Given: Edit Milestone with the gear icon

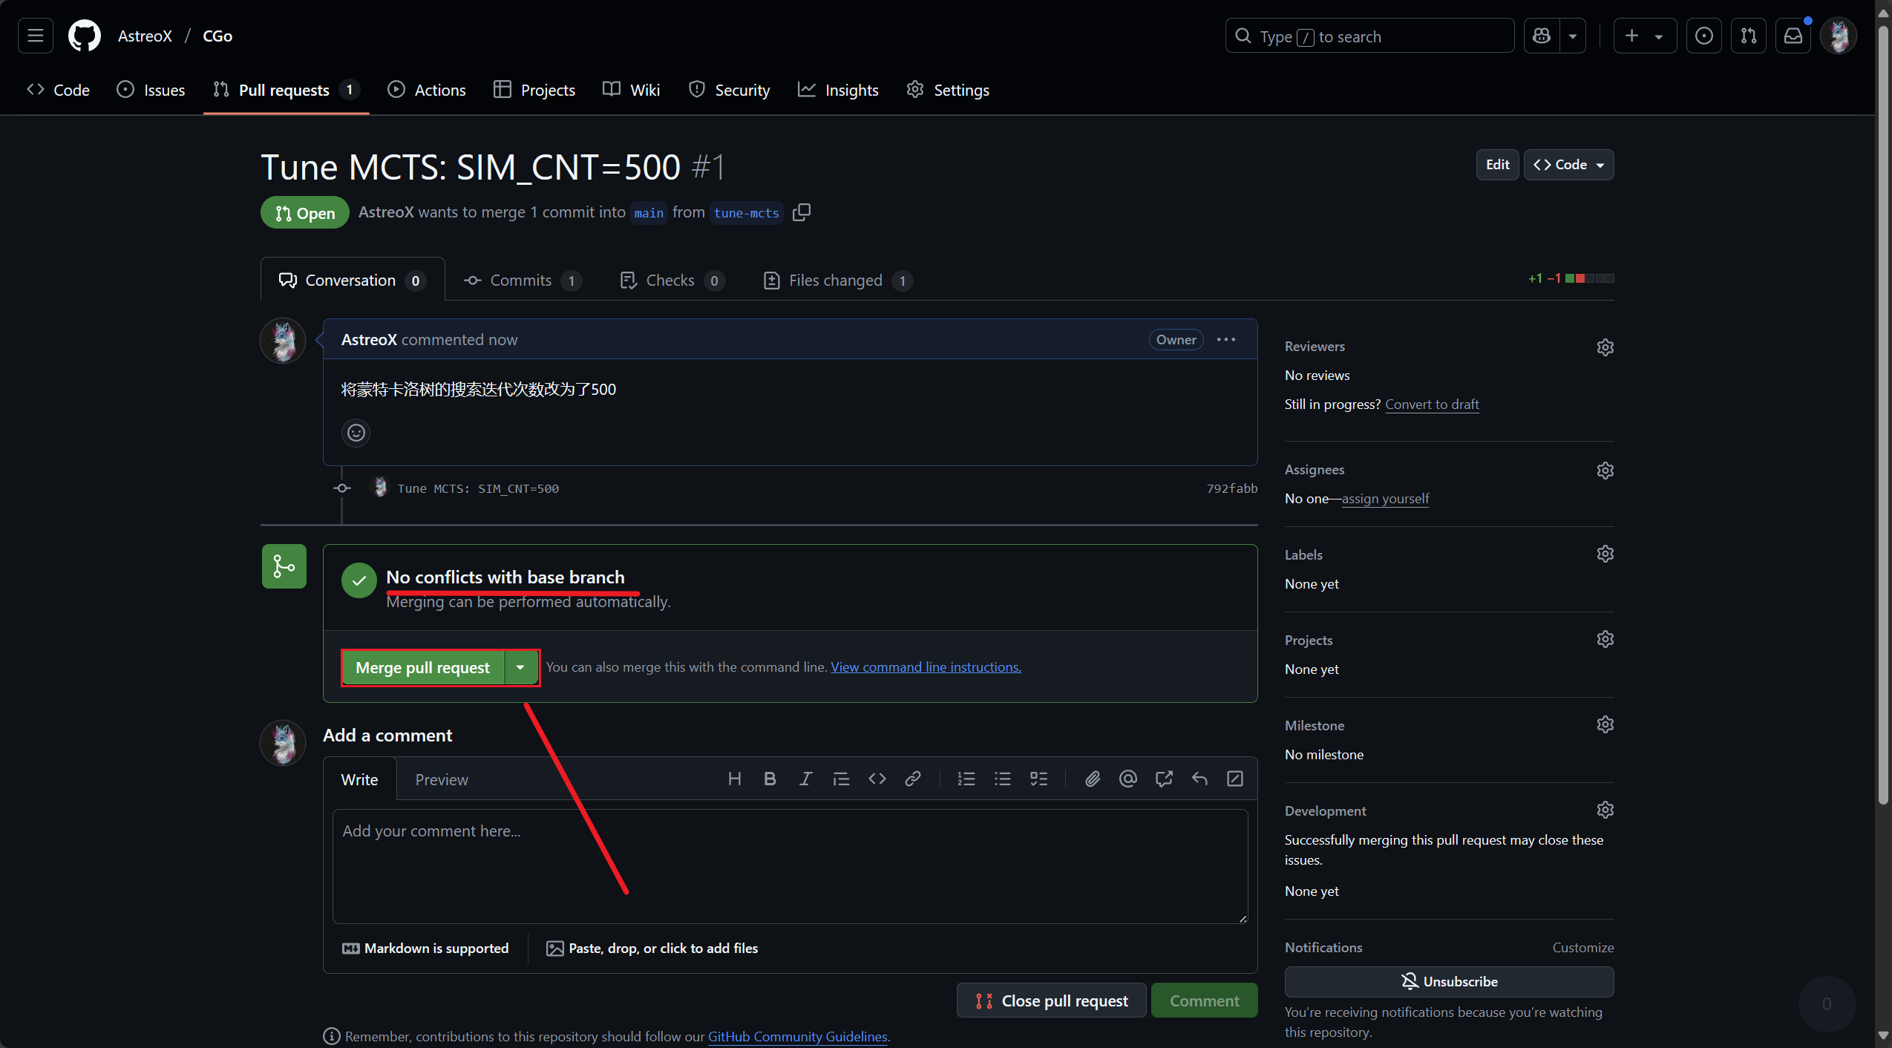Looking at the screenshot, I should (1605, 724).
